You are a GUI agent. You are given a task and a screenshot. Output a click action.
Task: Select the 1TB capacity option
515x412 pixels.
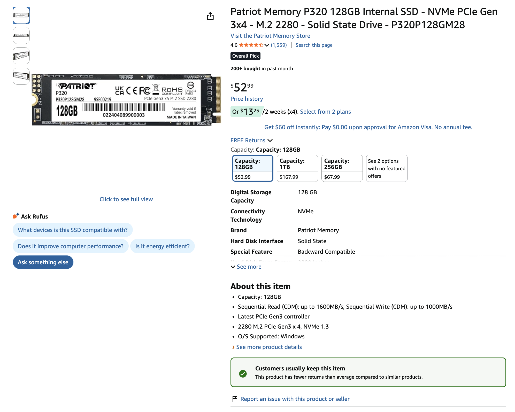[297, 168]
